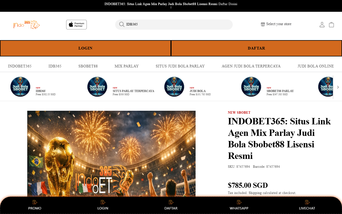The width and height of the screenshot is (342, 214).
Task: Click the orange DAFTAR button
Action: 256,48
